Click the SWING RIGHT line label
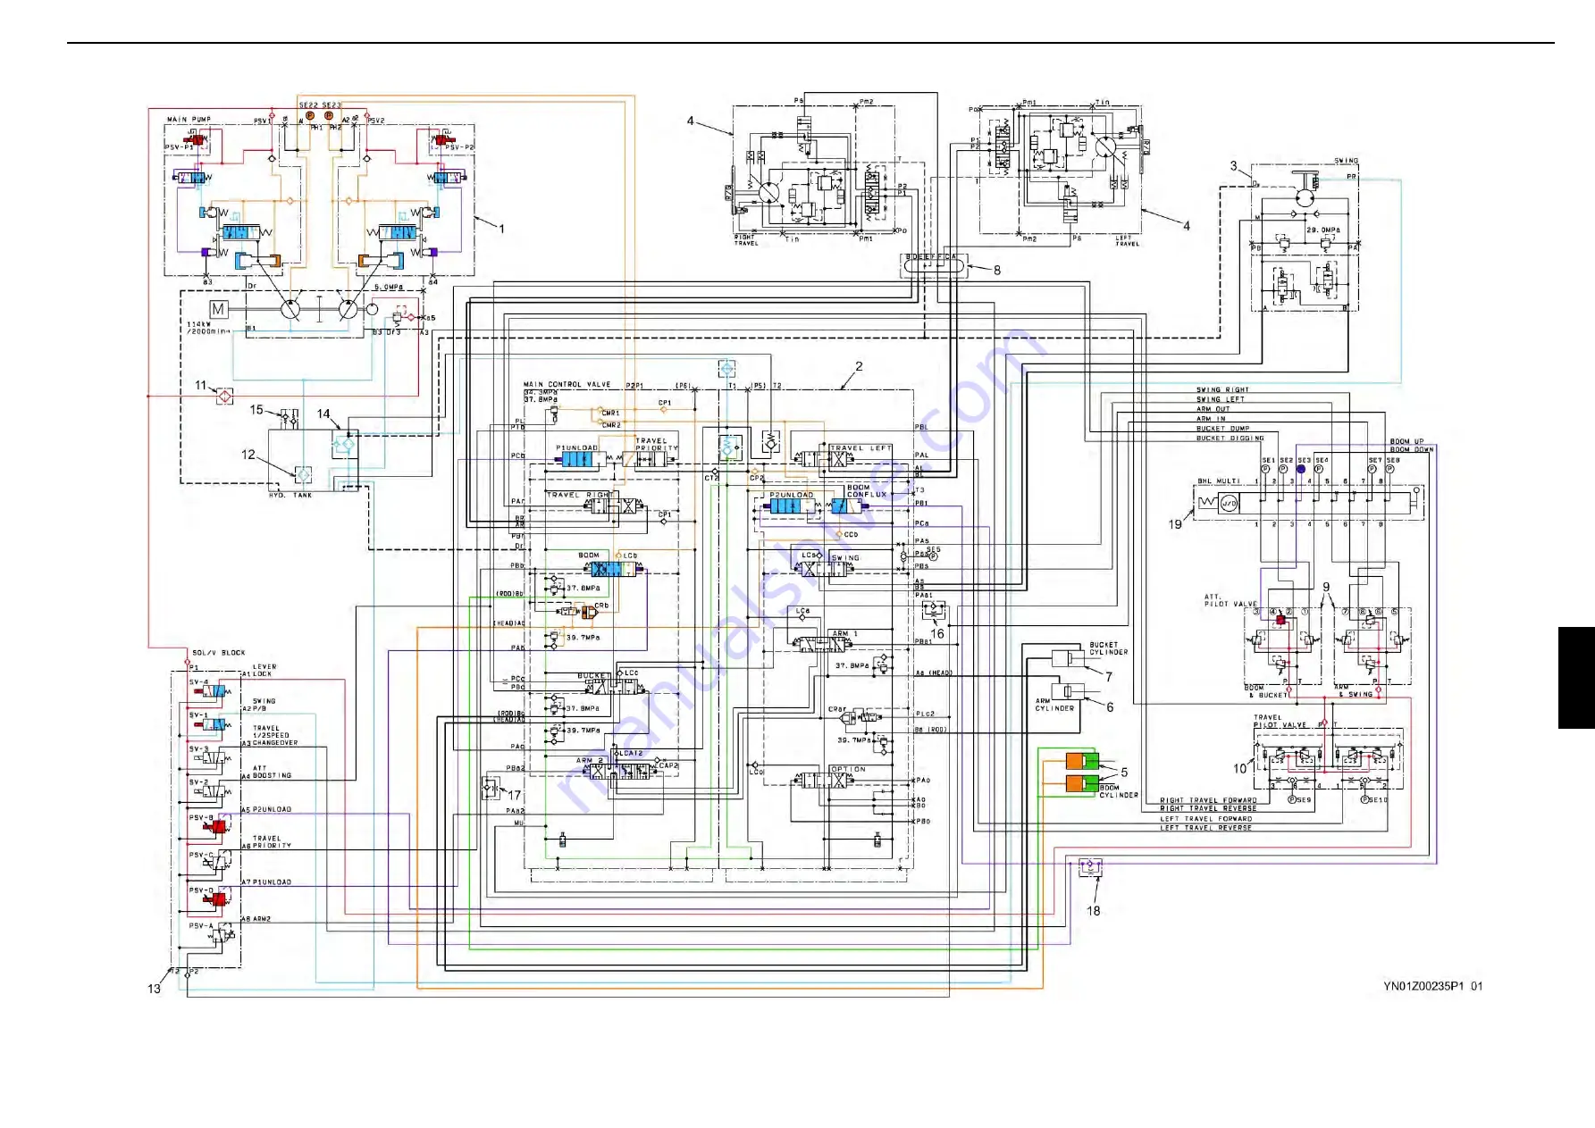 tap(1223, 390)
